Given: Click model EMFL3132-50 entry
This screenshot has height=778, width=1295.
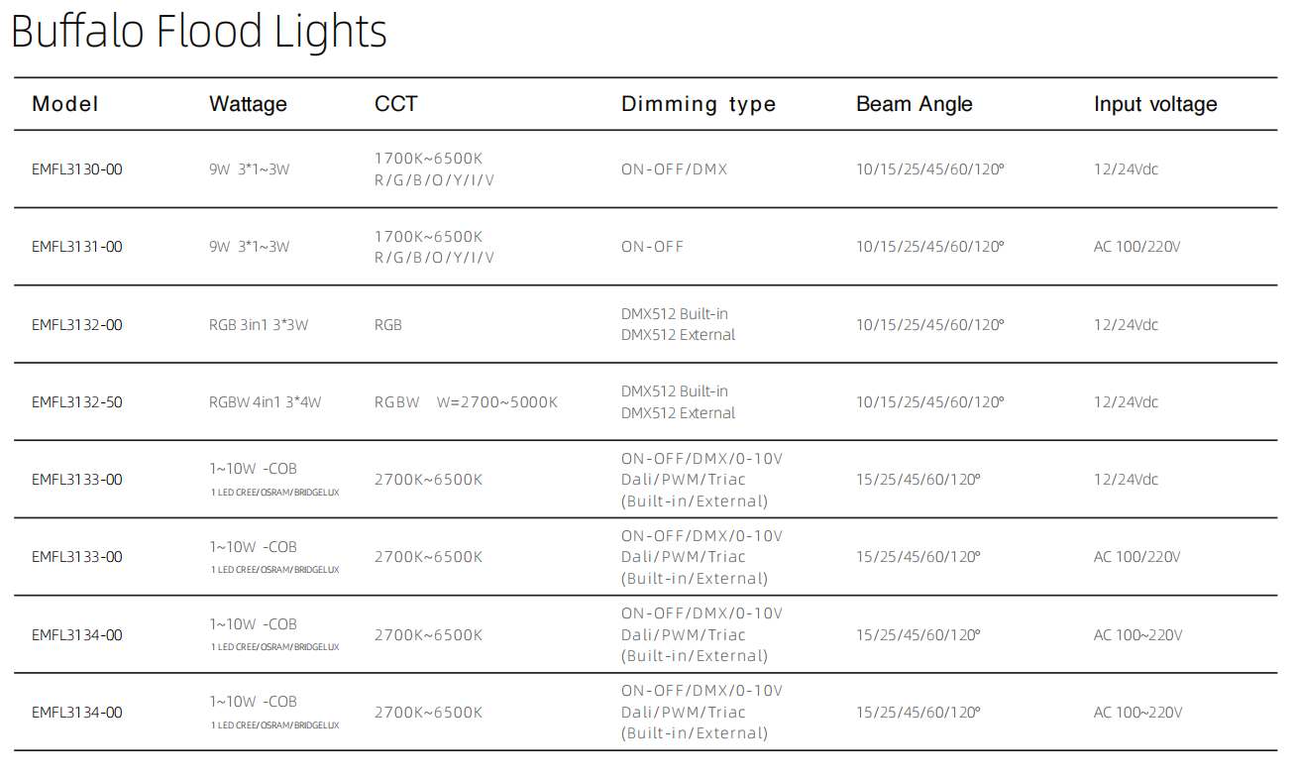Looking at the screenshot, I should coord(77,402).
